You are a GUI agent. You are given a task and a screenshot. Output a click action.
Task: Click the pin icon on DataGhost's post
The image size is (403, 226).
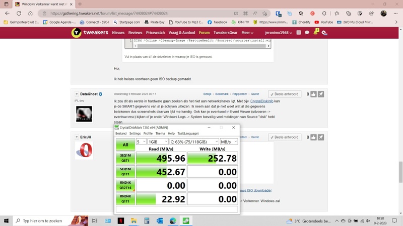(321, 94)
